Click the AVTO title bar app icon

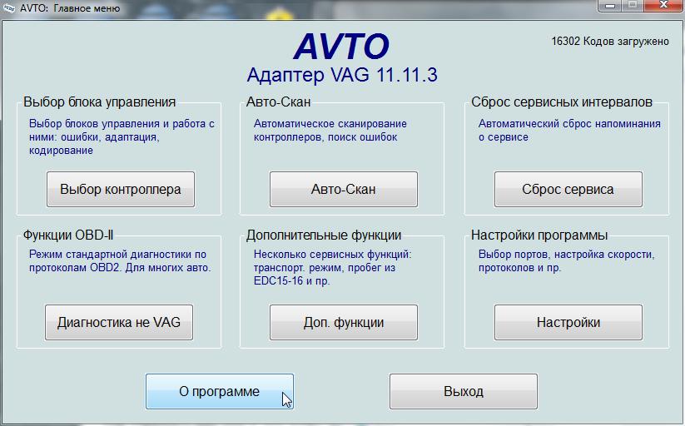(8, 7)
